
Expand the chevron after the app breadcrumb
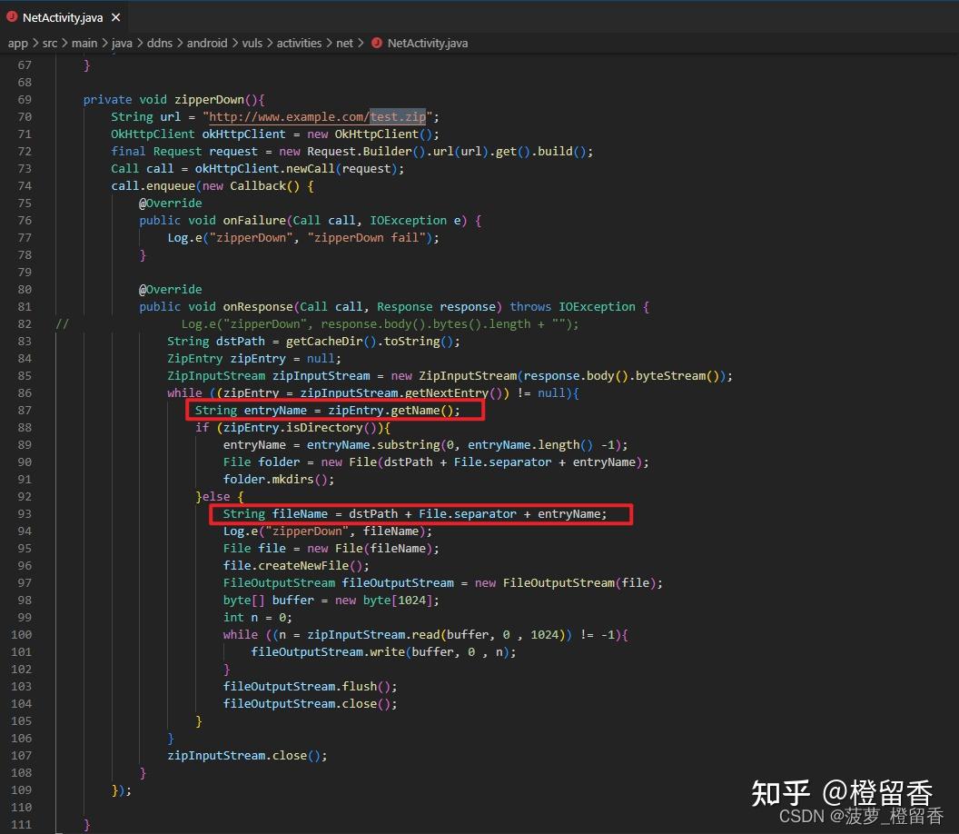[35, 43]
